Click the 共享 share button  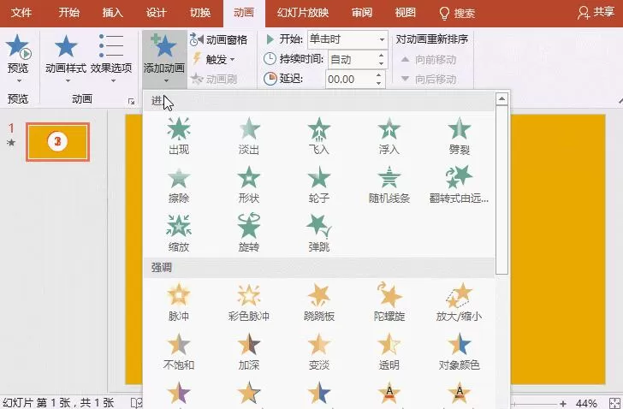coord(596,12)
